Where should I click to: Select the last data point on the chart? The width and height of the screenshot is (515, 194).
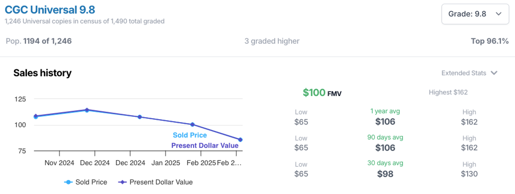pos(240,140)
